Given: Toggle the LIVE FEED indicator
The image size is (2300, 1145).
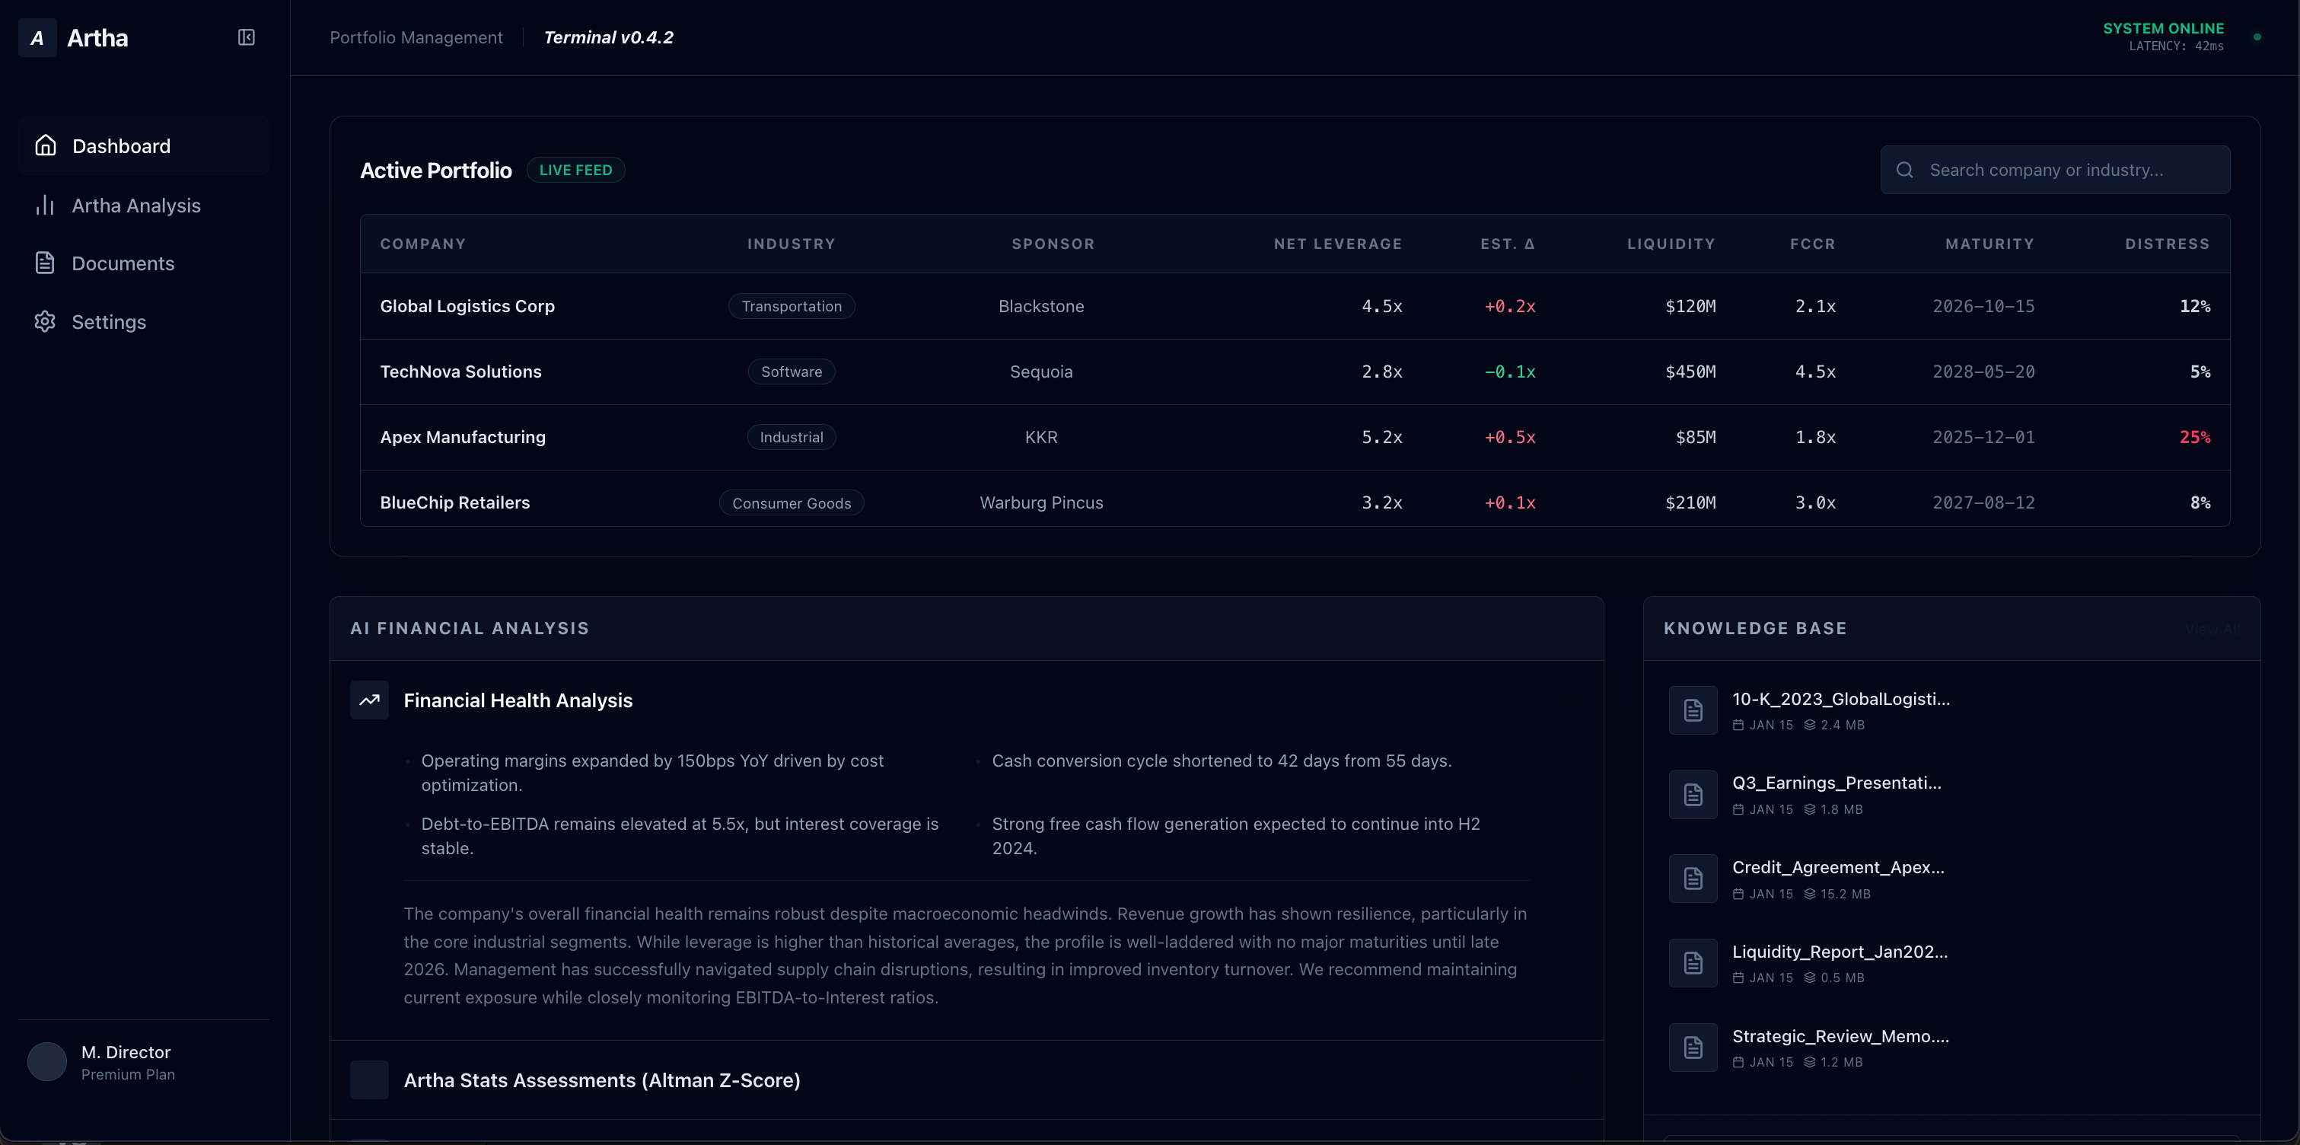Looking at the screenshot, I should 576,170.
